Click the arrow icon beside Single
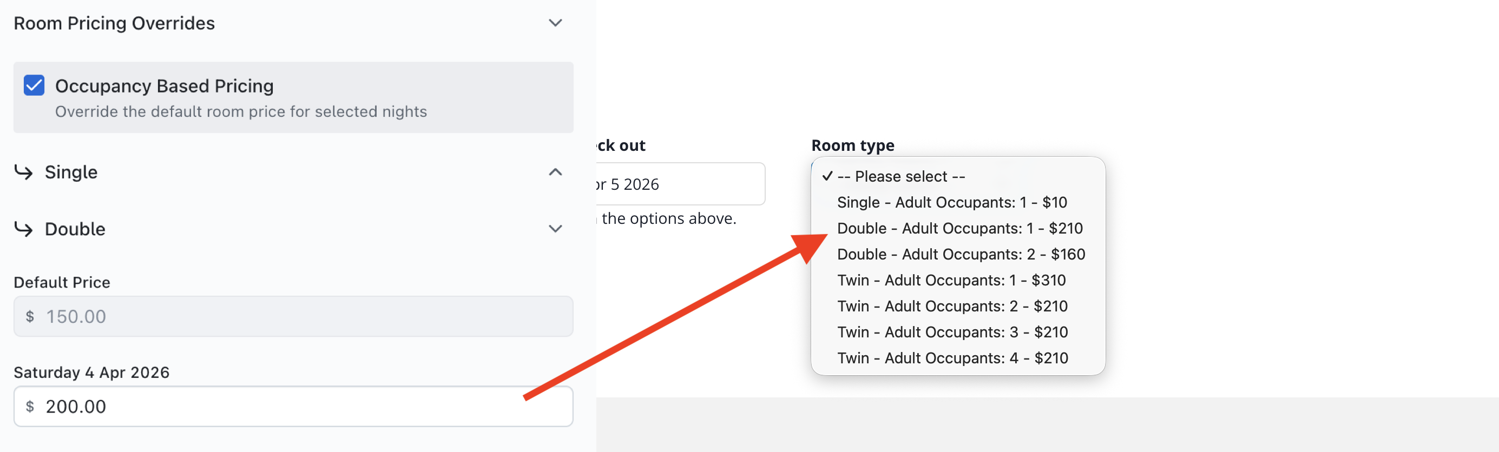The image size is (1499, 452). pyautogui.click(x=24, y=172)
